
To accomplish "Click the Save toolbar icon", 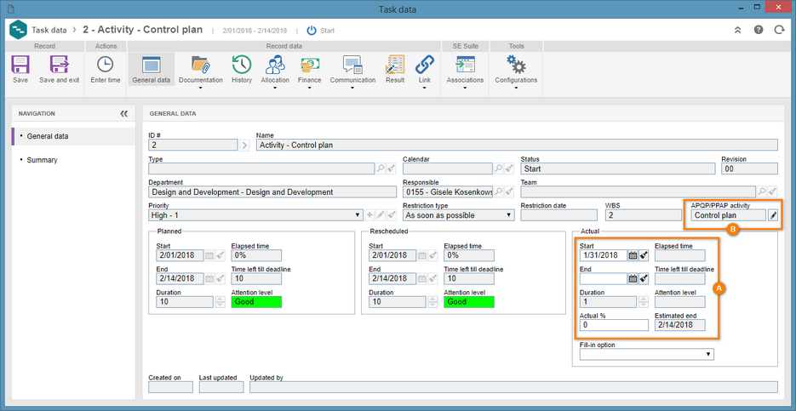I will pos(20,65).
